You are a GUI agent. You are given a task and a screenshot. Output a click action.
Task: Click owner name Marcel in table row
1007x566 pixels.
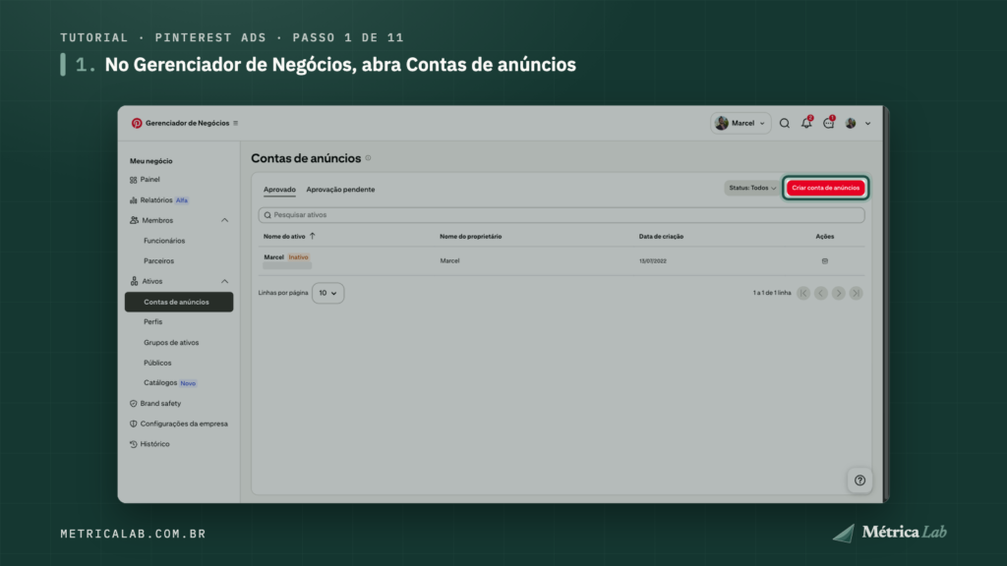(x=449, y=261)
